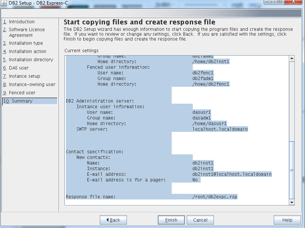Open the Software License Agreement step
Screen dimensions: 305x228
click(24, 32)
